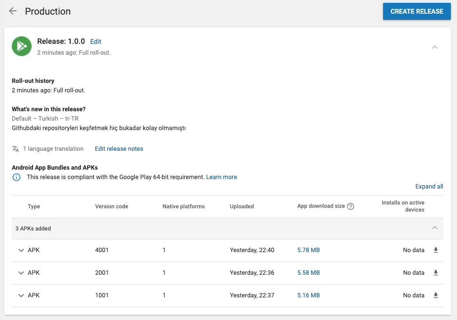Click the green release icon
The width and height of the screenshot is (457, 320).
[x=22, y=46]
